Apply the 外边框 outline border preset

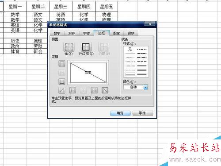pos(86,47)
